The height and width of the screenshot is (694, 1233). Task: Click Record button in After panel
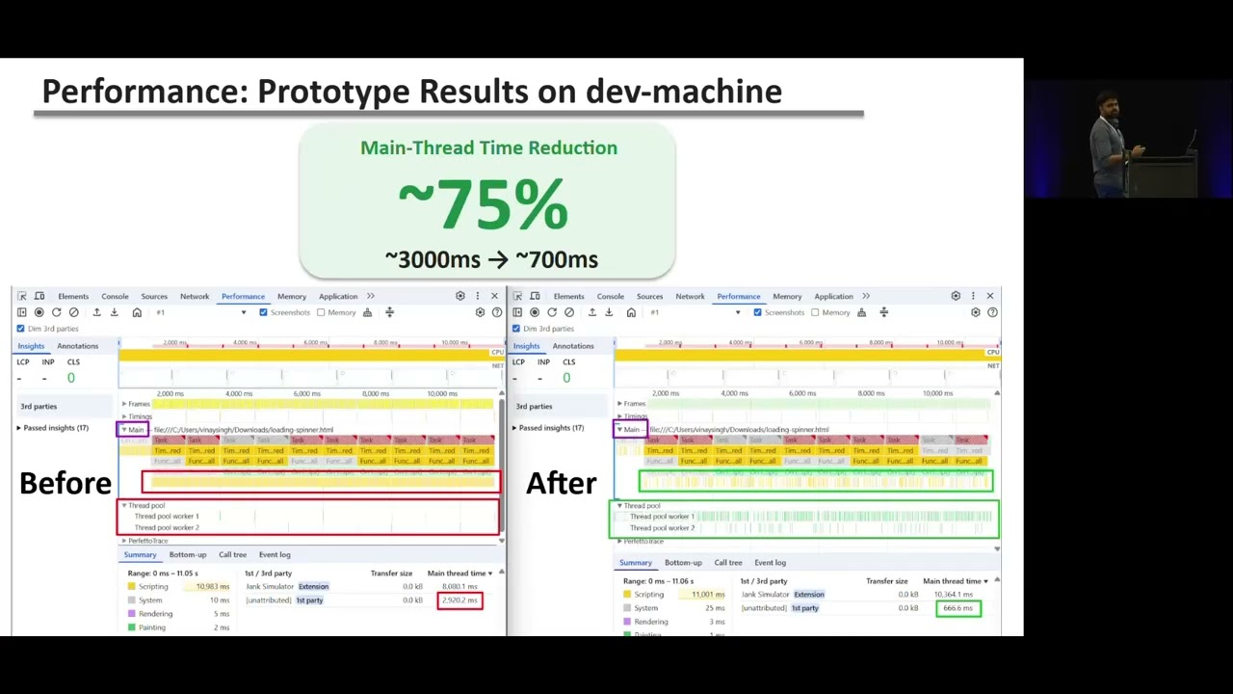tap(535, 312)
